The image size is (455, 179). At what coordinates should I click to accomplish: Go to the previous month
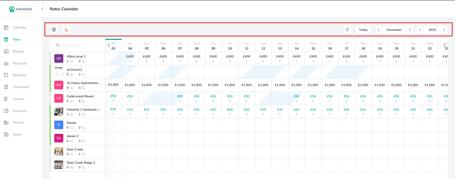click(379, 30)
